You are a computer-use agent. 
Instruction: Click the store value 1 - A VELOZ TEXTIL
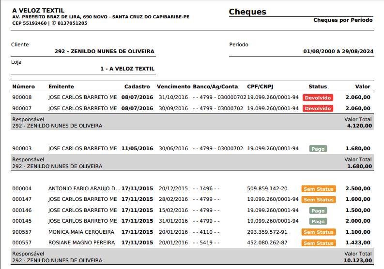[127, 69]
